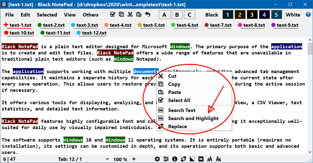Switch to the text-9.txt tab

(285, 25)
